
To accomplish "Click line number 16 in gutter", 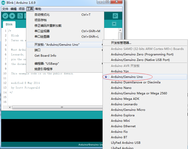I will 5,102.
